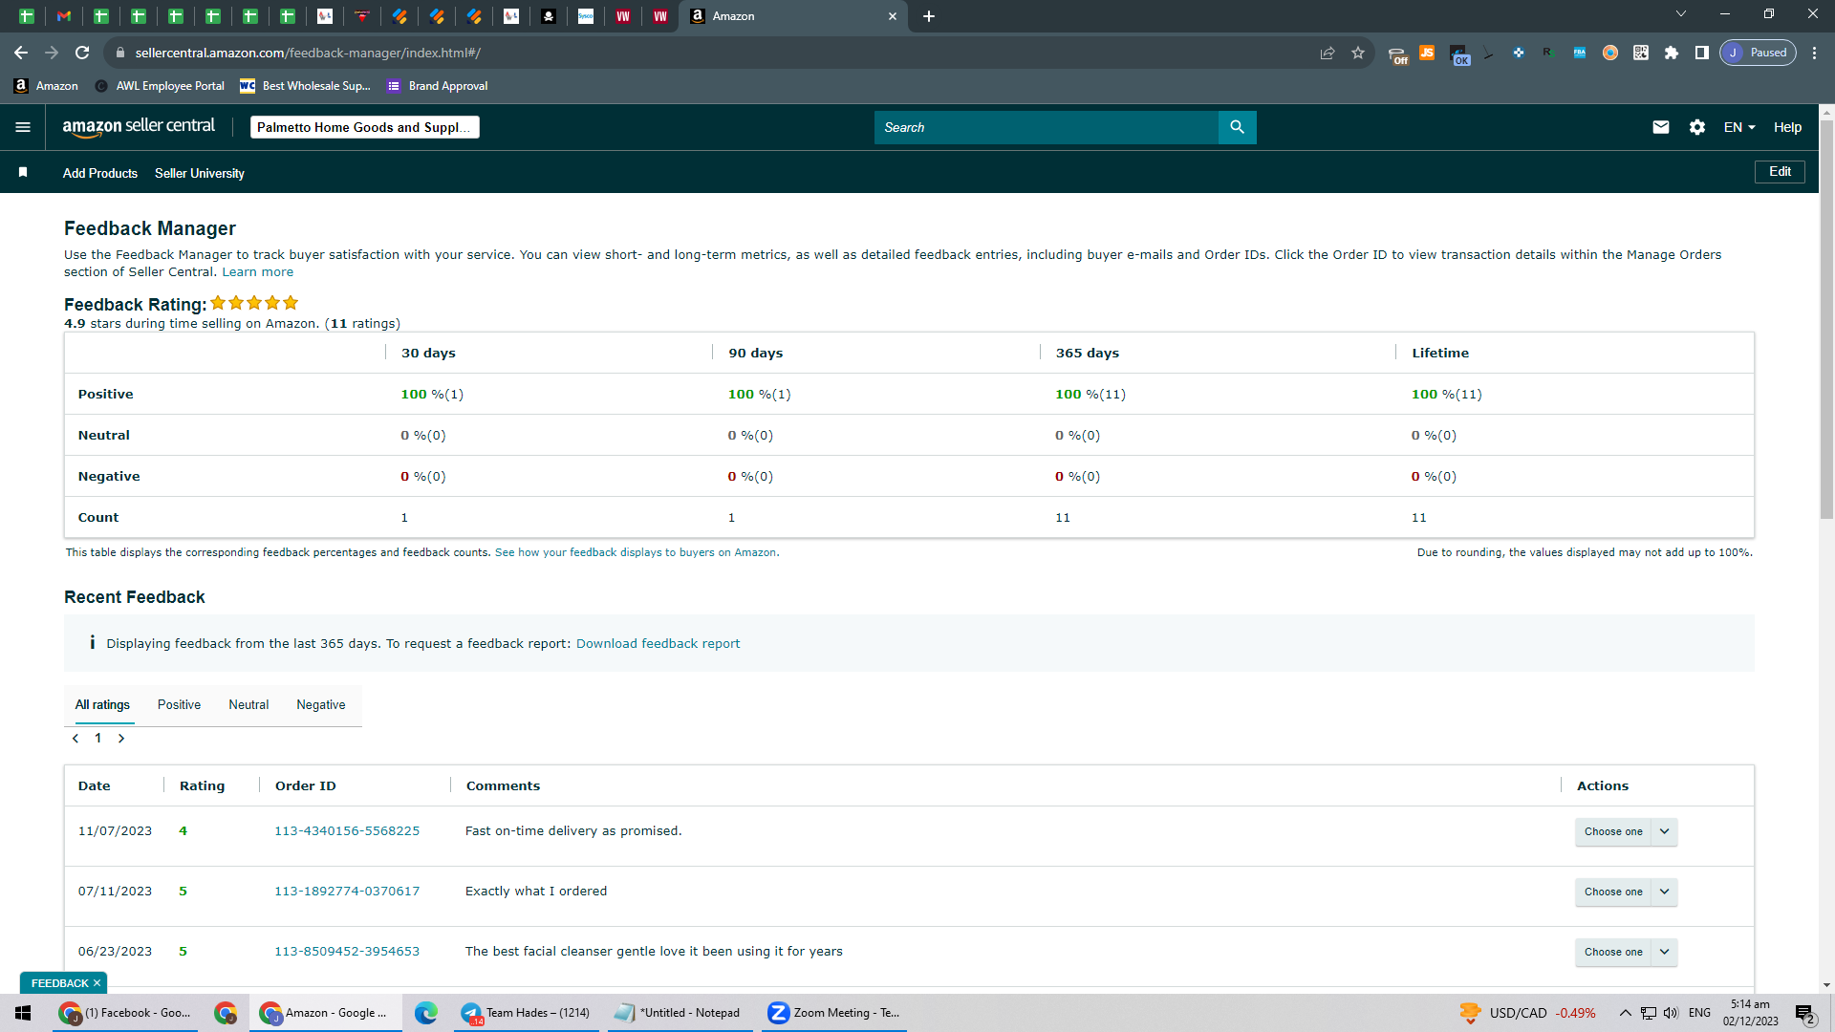Close the Amazon browser tab
The width and height of the screenshot is (1835, 1032).
pos(893,16)
